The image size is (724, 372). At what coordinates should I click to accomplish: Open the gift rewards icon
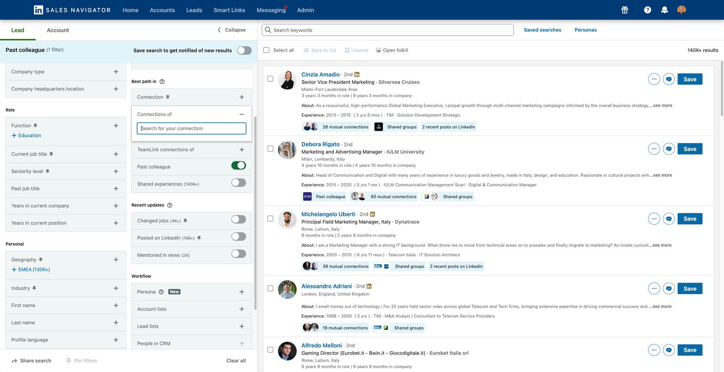(x=624, y=10)
